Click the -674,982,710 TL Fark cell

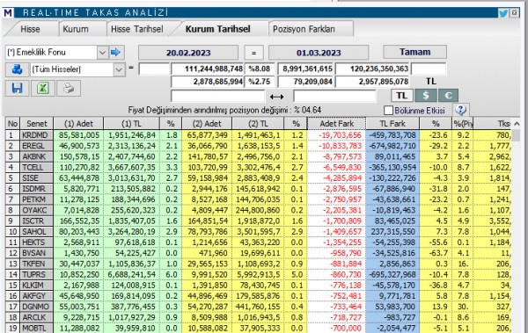392,146
